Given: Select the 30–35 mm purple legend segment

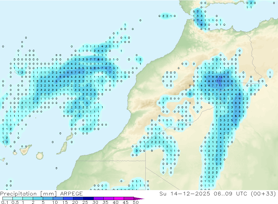Looking at the screenshot, I should [x=99, y=198].
